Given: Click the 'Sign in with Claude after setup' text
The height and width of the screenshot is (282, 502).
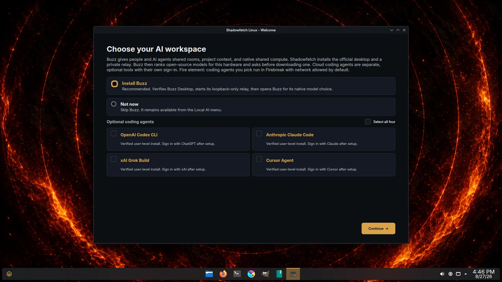Looking at the screenshot, I should [332, 144].
